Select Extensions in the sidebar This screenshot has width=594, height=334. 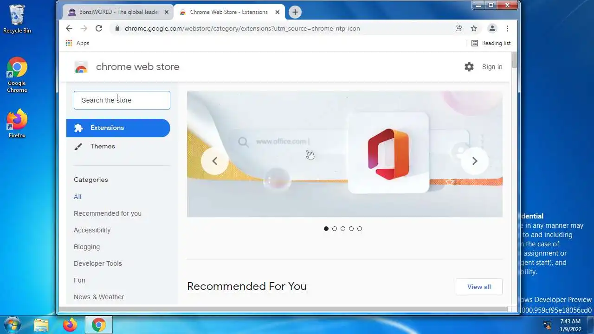[118, 128]
